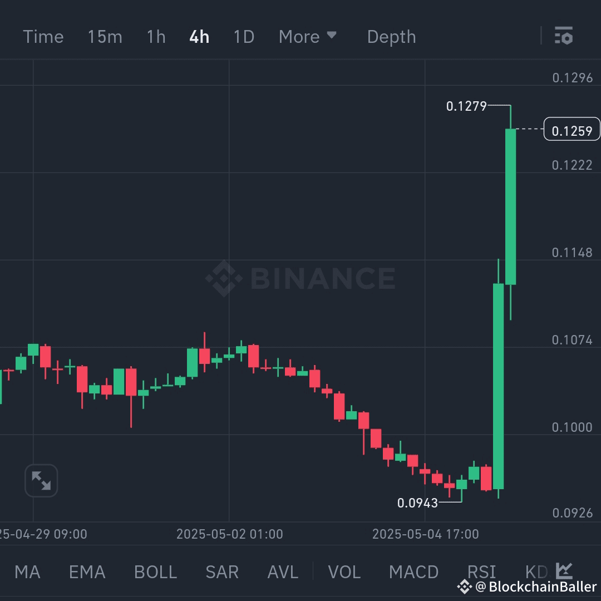Click the current price label 0.1259
This screenshot has width=601, height=601.
[572, 129]
